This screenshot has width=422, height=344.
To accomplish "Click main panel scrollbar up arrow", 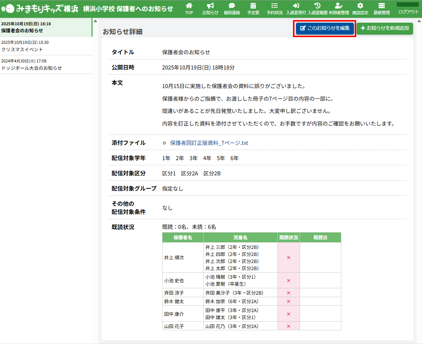I will [419, 21].
